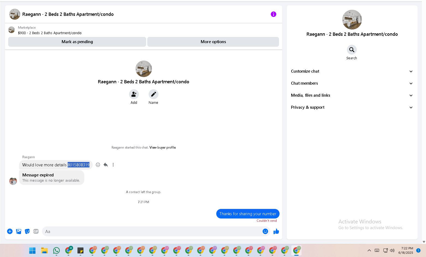Click the volume speaker tray icon
The width and height of the screenshot is (426, 257).
pos(392,250)
